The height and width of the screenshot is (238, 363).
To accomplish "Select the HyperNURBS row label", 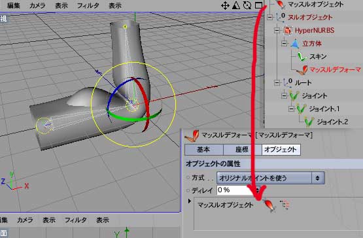I will click(315, 30).
